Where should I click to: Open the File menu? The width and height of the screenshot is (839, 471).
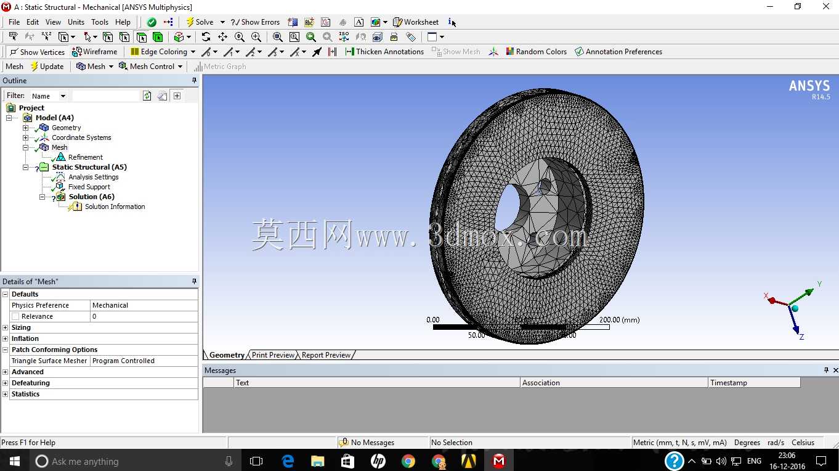click(x=14, y=22)
